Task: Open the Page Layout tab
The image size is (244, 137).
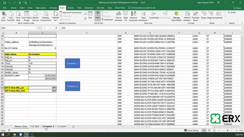Action: (x=41, y=8)
